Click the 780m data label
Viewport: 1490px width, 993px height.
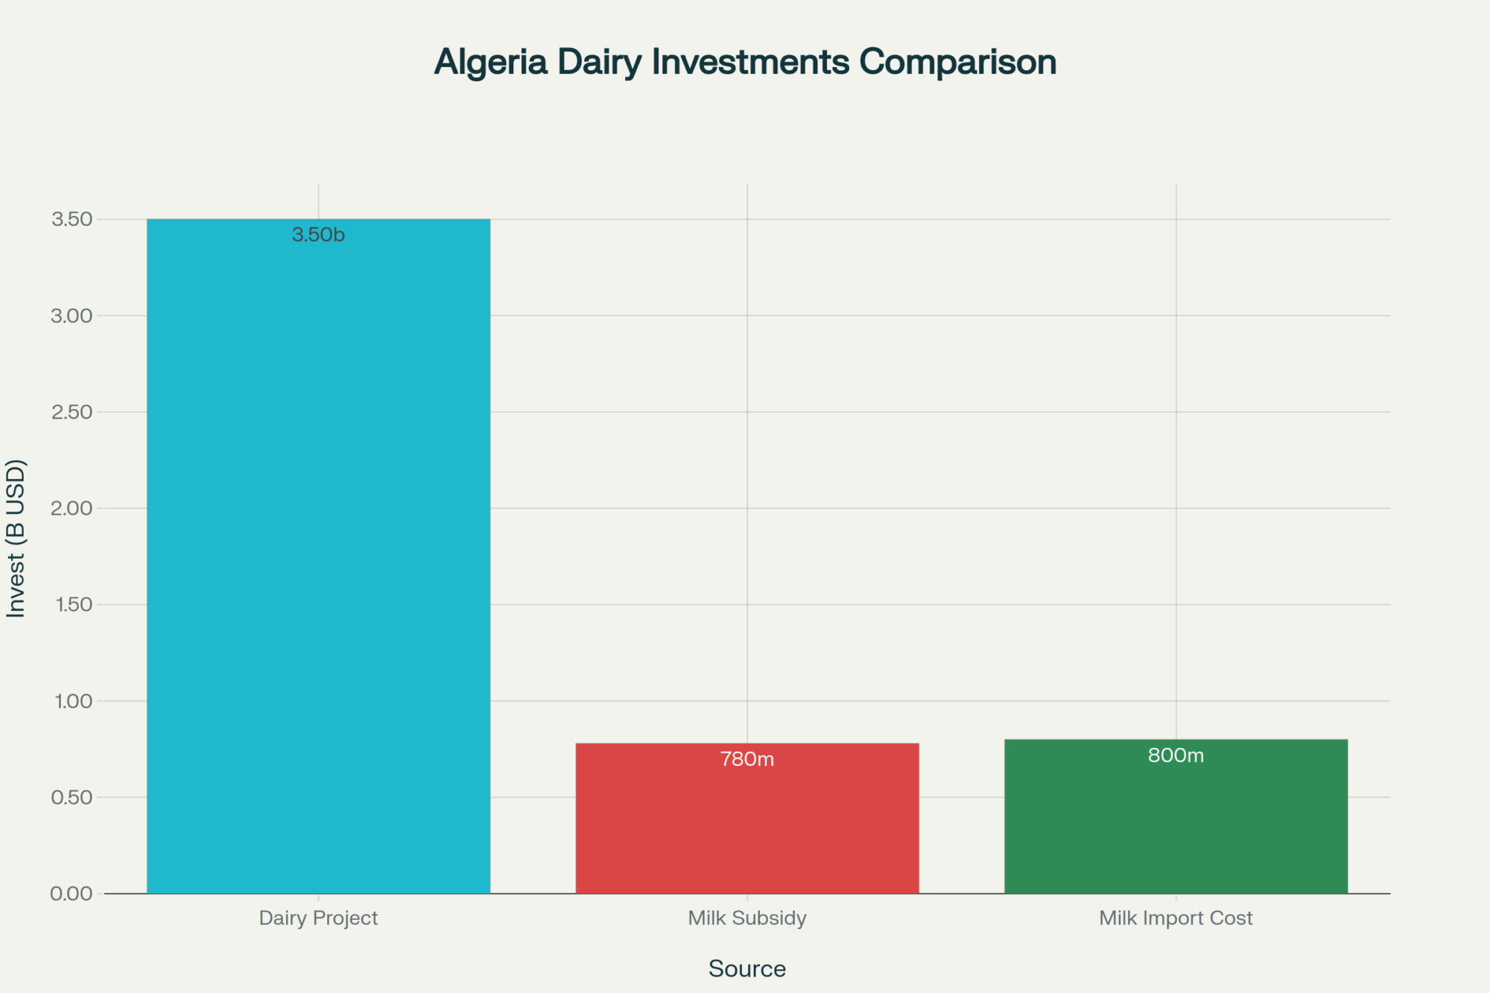pos(746,760)
